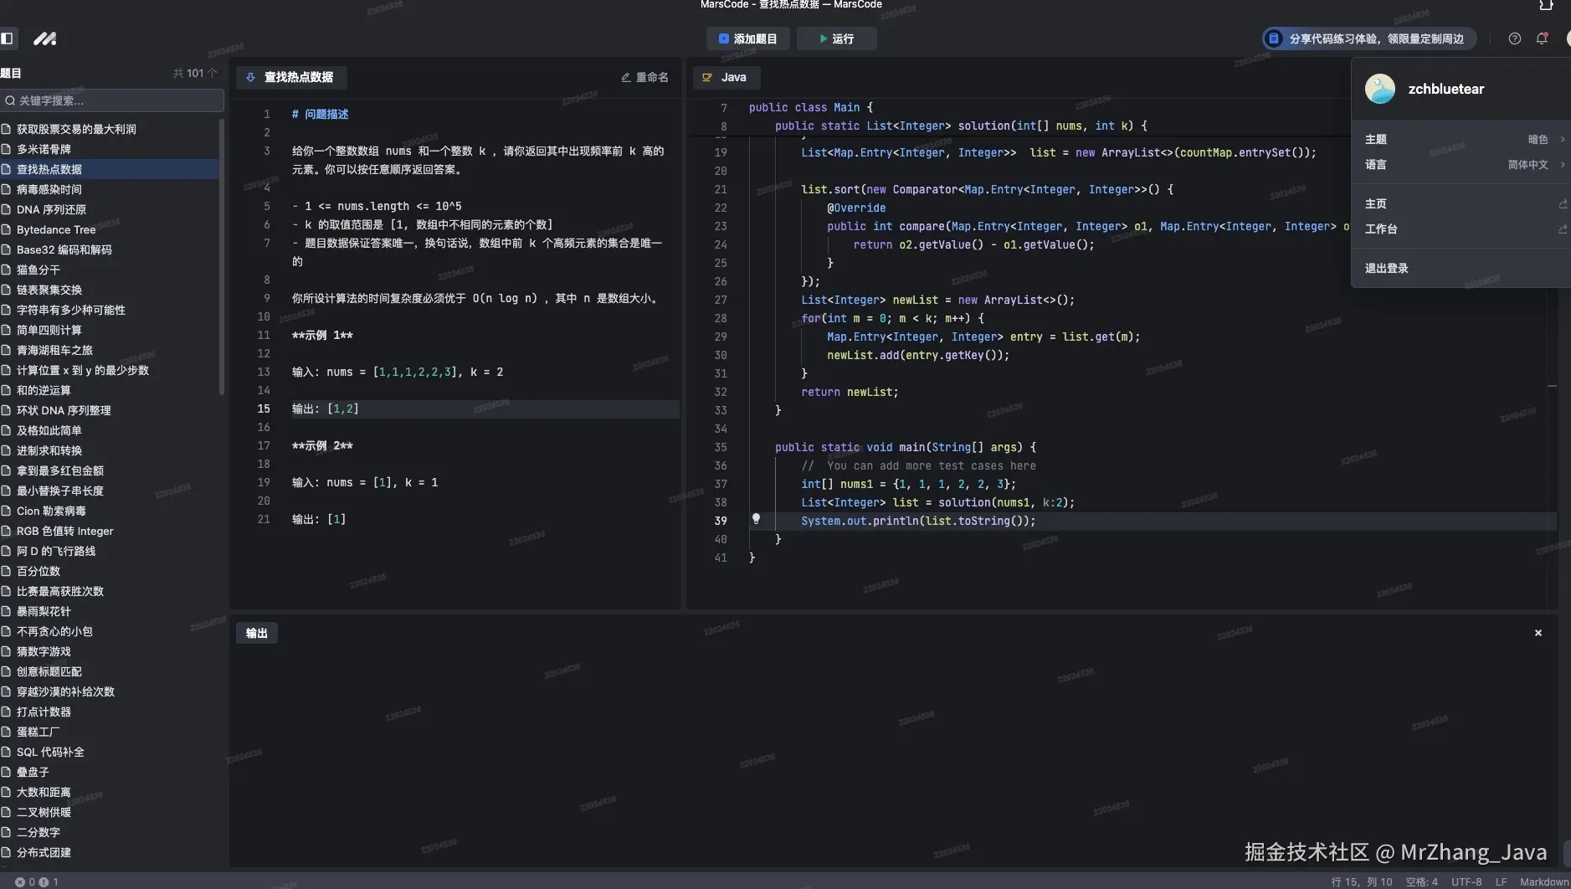The image size is (1571, 889).
Task: Switch to the Java editor tab
Action: (726, 77)
